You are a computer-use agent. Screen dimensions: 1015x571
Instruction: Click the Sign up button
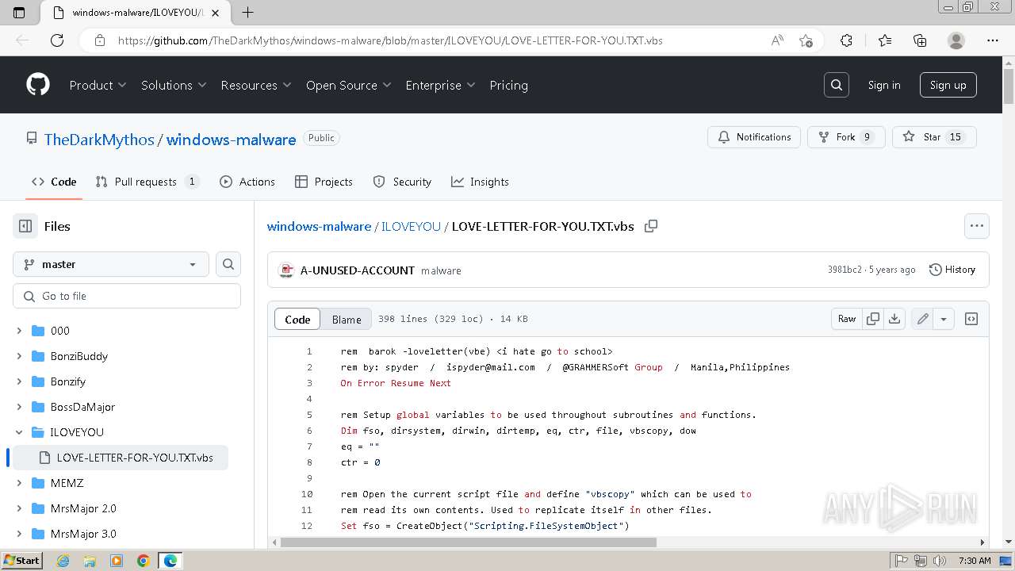pyautogui.click(x=948, y=85)
